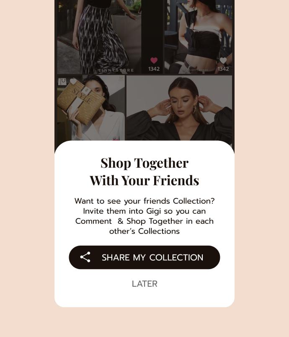This screenshot has width=289, height=337.
Task: Click the faint icon in clutch photo's upper right corner
Action: tap(121, 79)
